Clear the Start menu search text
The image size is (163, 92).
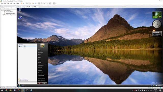coord(36,83)
